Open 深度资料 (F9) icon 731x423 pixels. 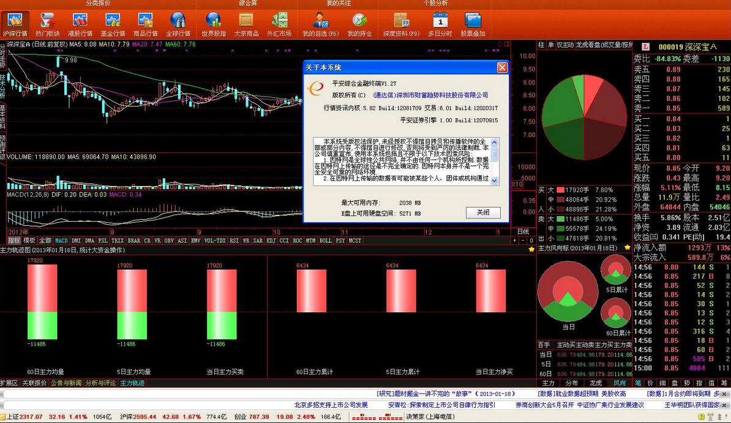point(401,24)
